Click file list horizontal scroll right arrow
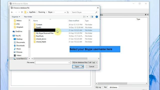This screenshot has height=90, width=160. point(99,58)
